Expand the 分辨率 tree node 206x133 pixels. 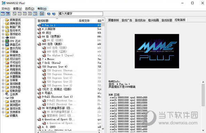pos(3,80)
